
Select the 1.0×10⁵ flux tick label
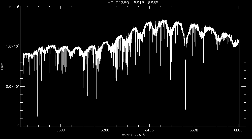point(13,47)
